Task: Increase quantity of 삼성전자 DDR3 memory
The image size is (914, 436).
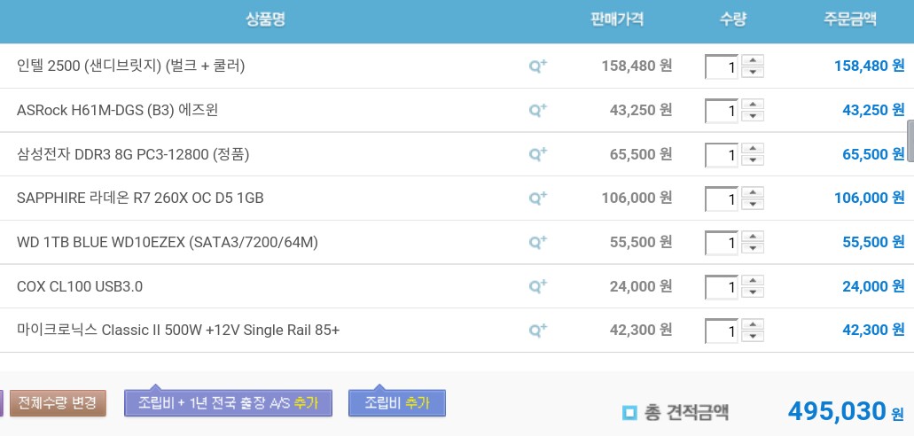Action: pos(753,148)
